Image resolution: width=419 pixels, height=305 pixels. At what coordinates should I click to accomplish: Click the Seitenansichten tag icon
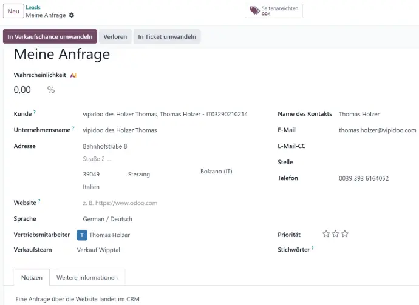[254, 10]
